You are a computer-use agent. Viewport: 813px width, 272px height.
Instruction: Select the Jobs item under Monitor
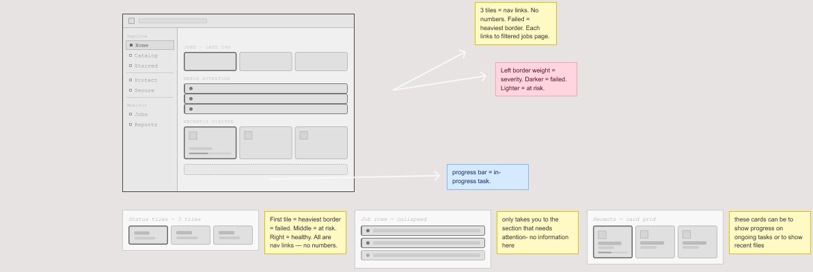[141, 114]
